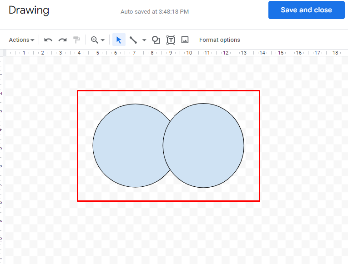The image size is (348, 264).
Task: Select the Paint format roller icon
Action: pyautogui.click(x=76, y=40)
